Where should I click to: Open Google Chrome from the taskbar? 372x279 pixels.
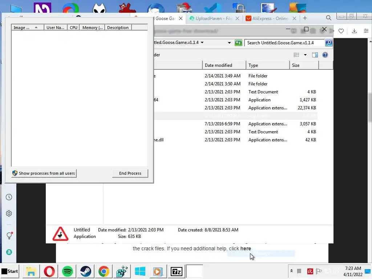point(104,271)
